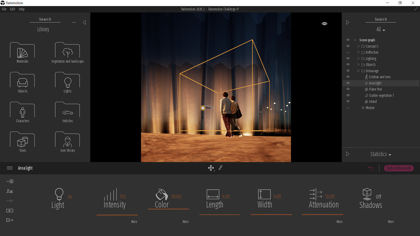The image size is (420, 236).
Task: Open the File menu
Action: (x=4, y=9)
